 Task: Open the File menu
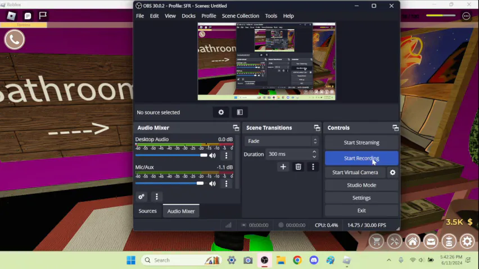(140, 16)
